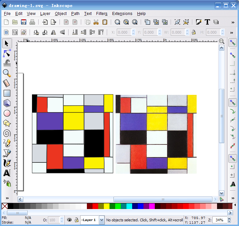Increase zoom percentage stepper
The height and width of the screenshot is (226, 239).
[x=229, y=218]
